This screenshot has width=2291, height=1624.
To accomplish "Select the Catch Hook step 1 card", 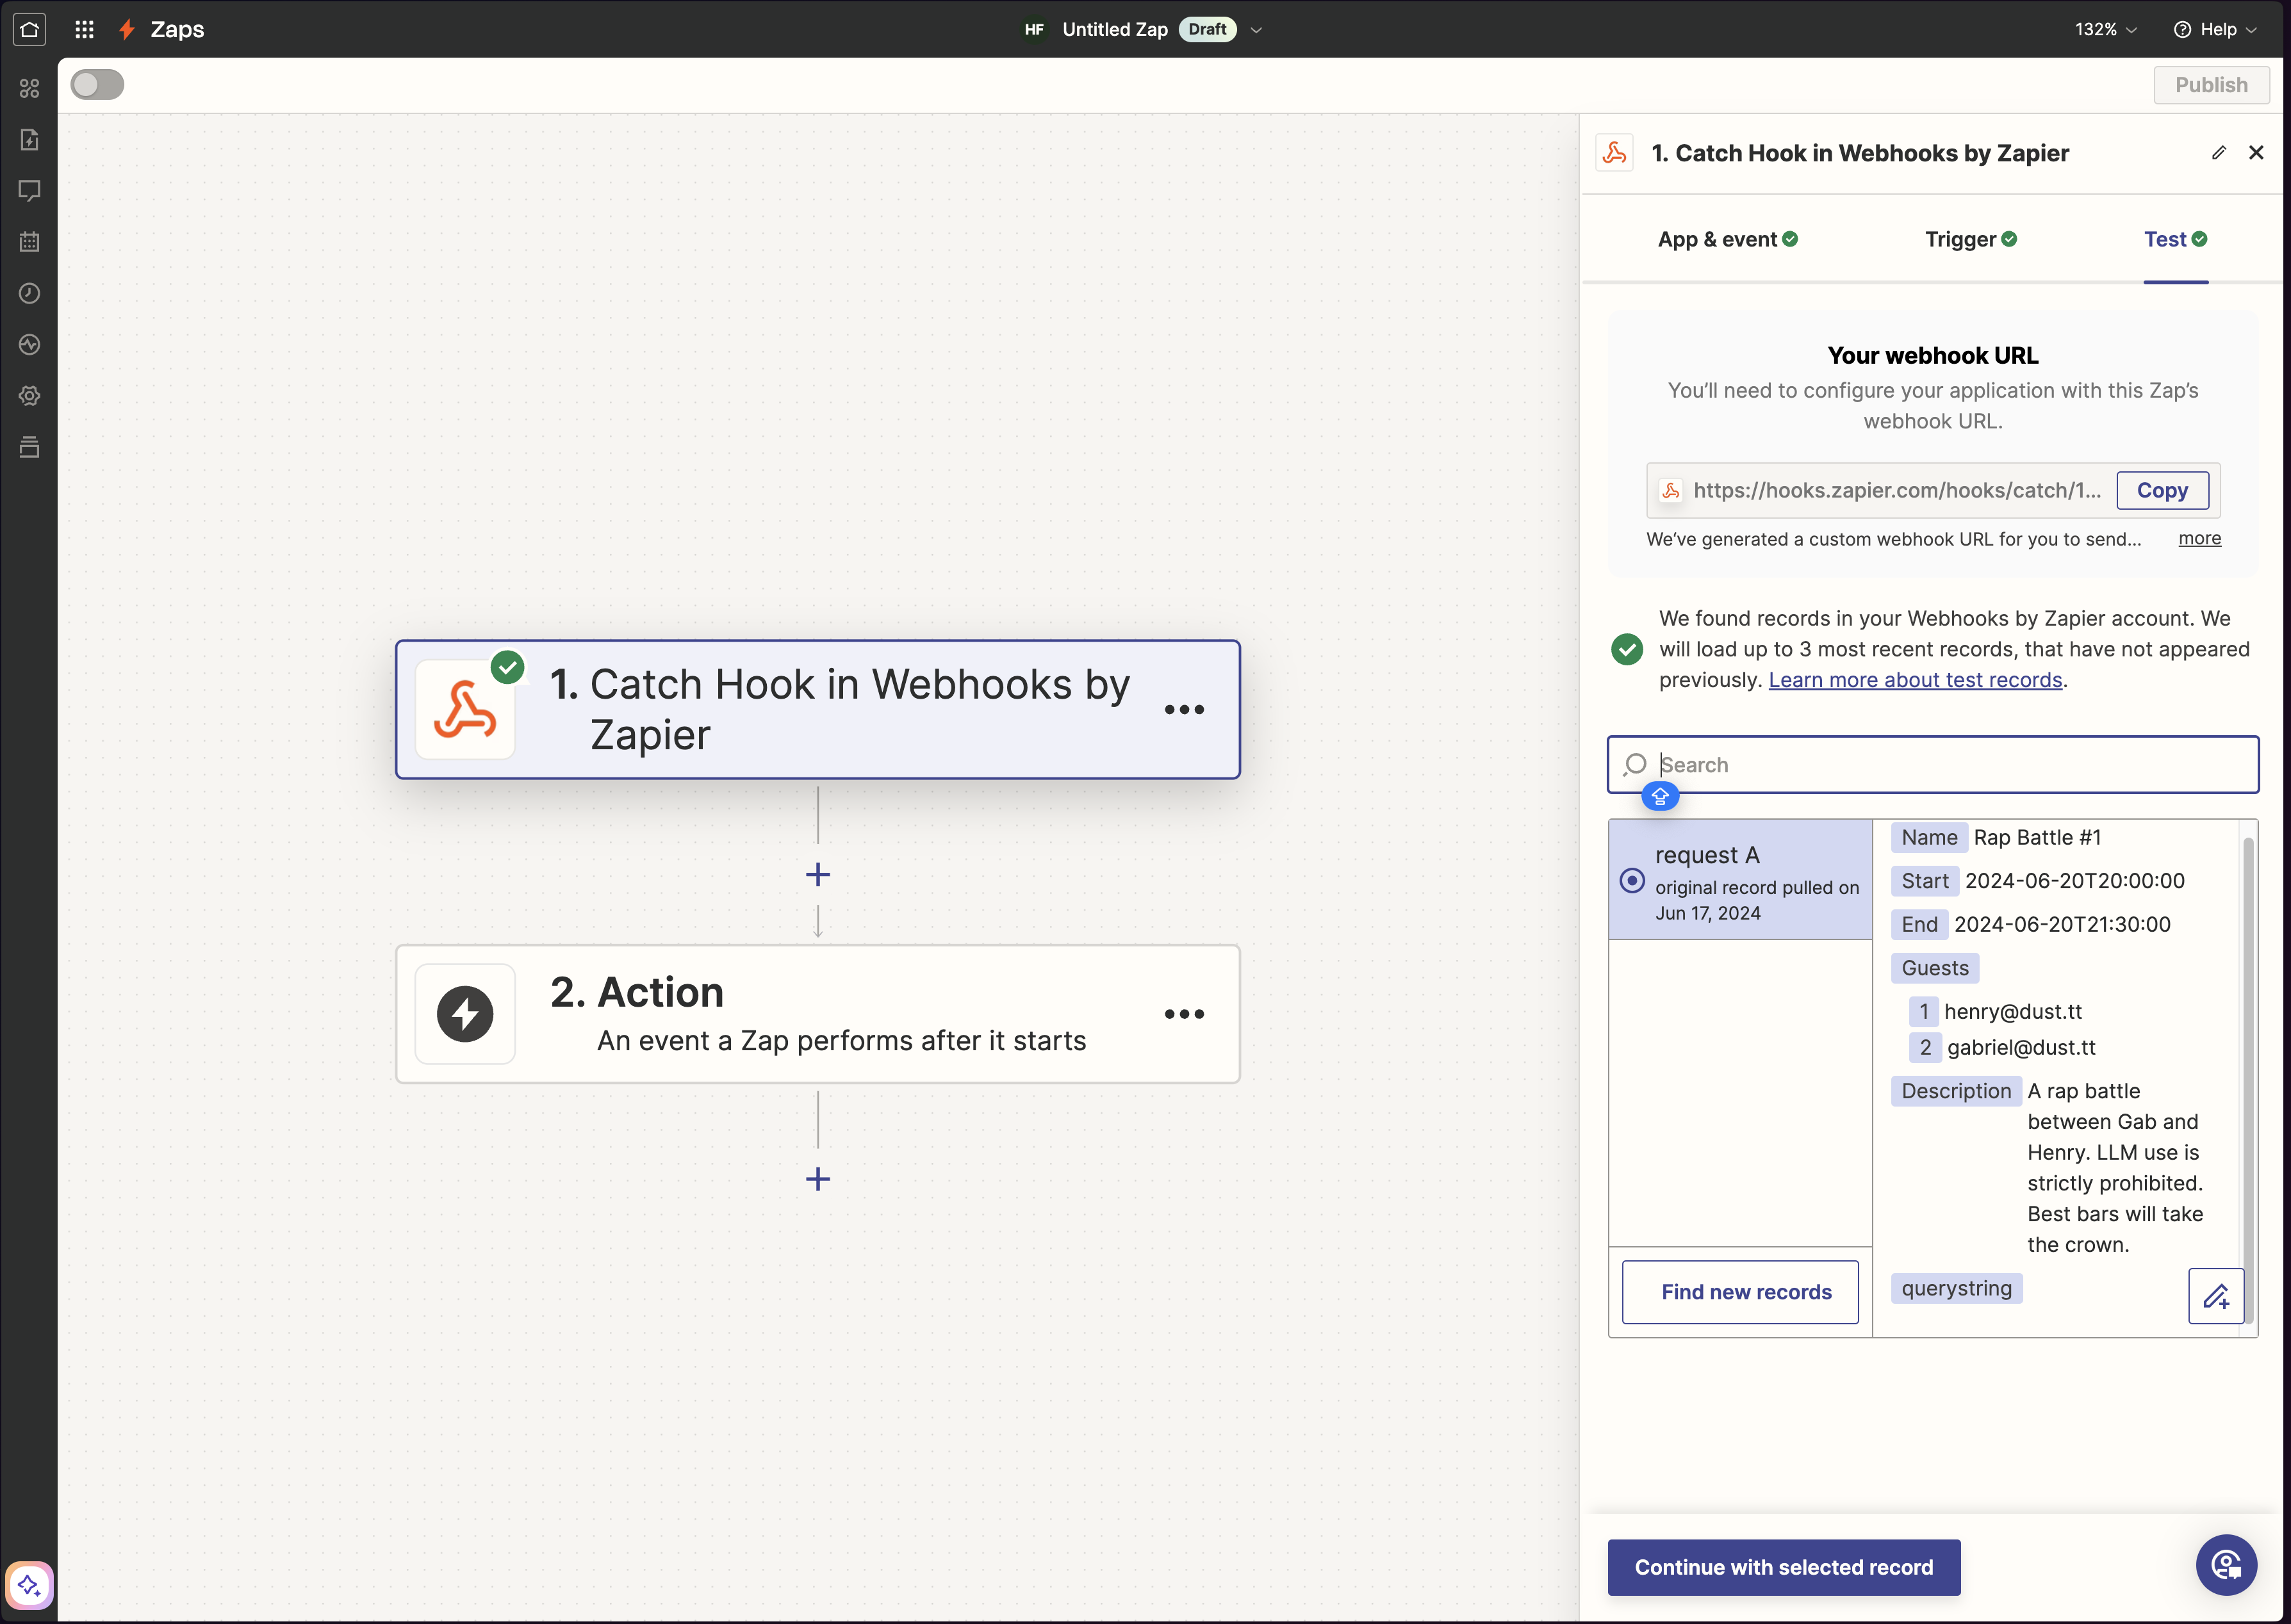I will point(817,709).
